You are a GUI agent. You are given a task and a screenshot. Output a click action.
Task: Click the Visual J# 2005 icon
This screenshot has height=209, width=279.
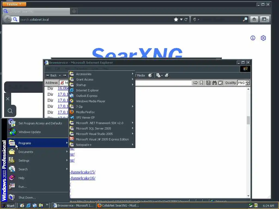click(x=72, y=139)
